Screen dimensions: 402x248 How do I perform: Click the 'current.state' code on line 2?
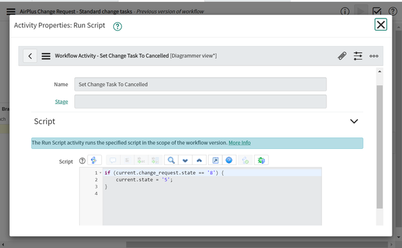tap(134, 180)
